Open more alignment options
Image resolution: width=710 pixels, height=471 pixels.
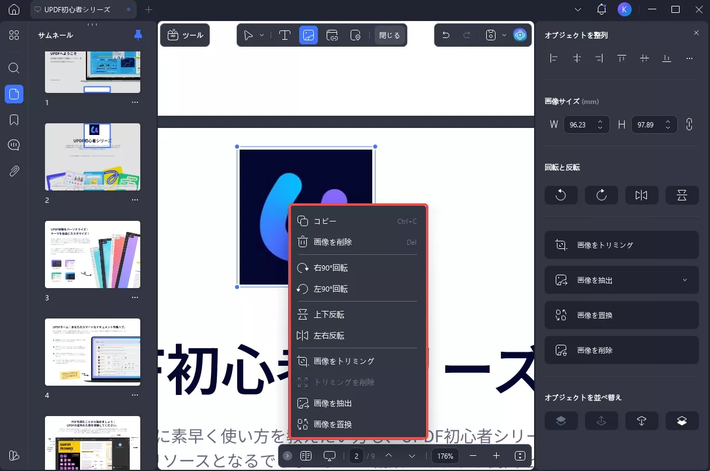(x=689, y=58)
